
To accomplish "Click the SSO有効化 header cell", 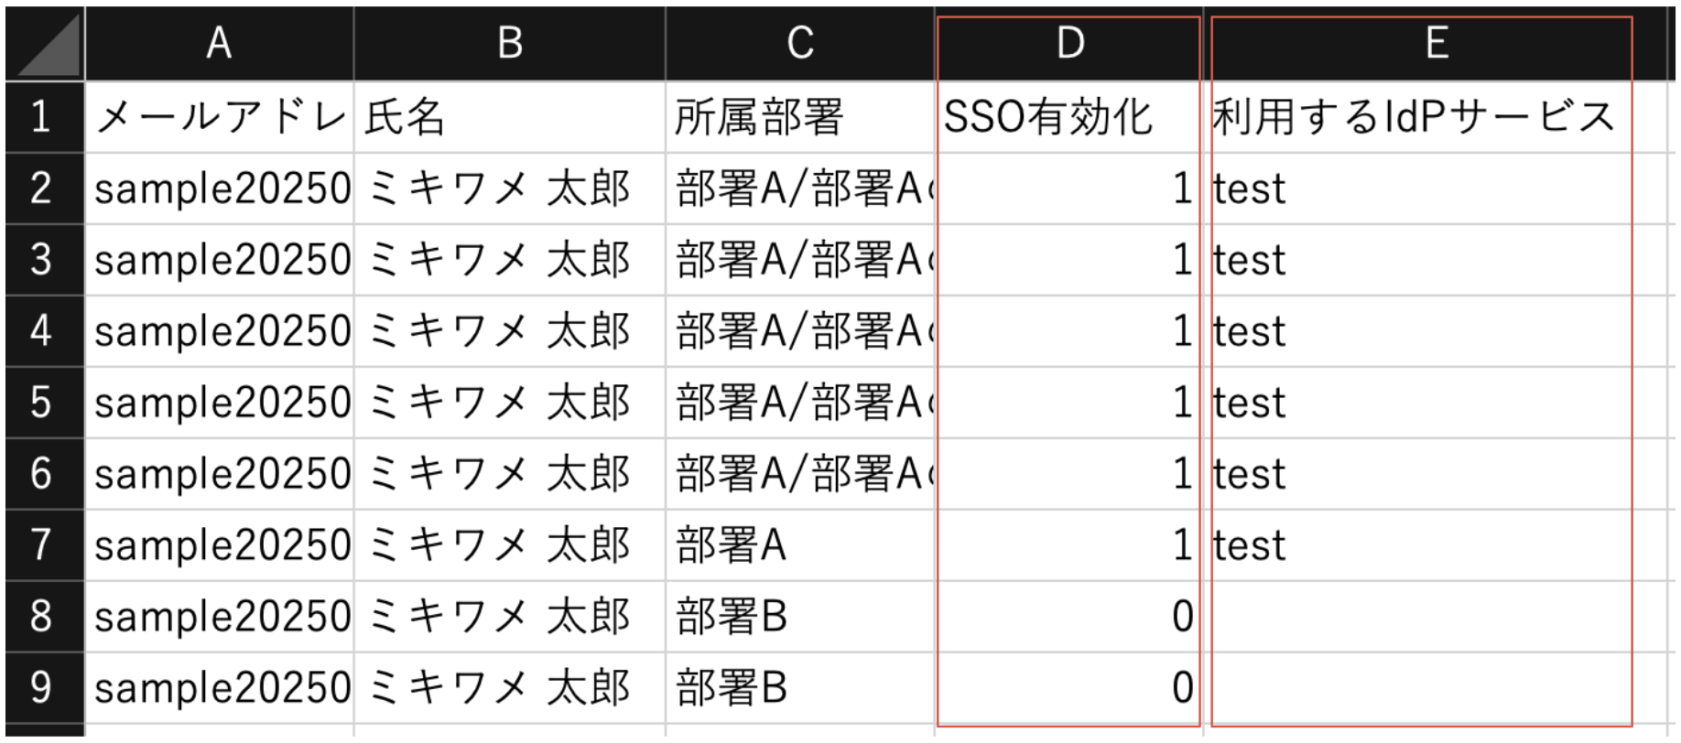I will pos(1069,117).
